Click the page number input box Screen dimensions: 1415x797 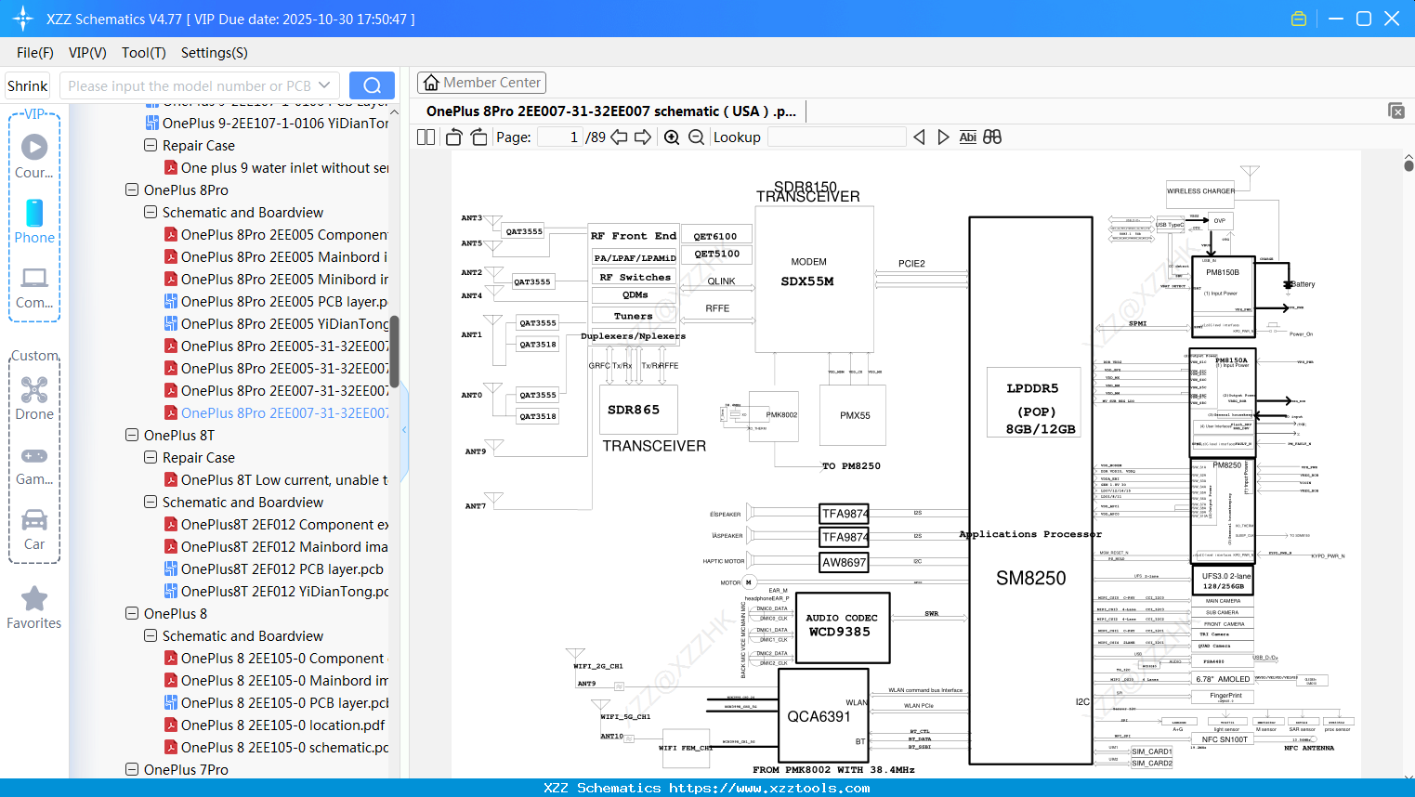click(560, 137)
